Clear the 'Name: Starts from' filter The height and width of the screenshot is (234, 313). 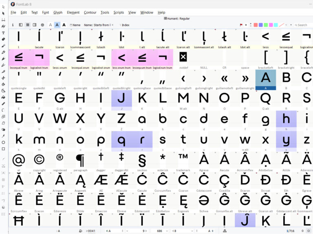pyautogui.click(x=112, y=25)
